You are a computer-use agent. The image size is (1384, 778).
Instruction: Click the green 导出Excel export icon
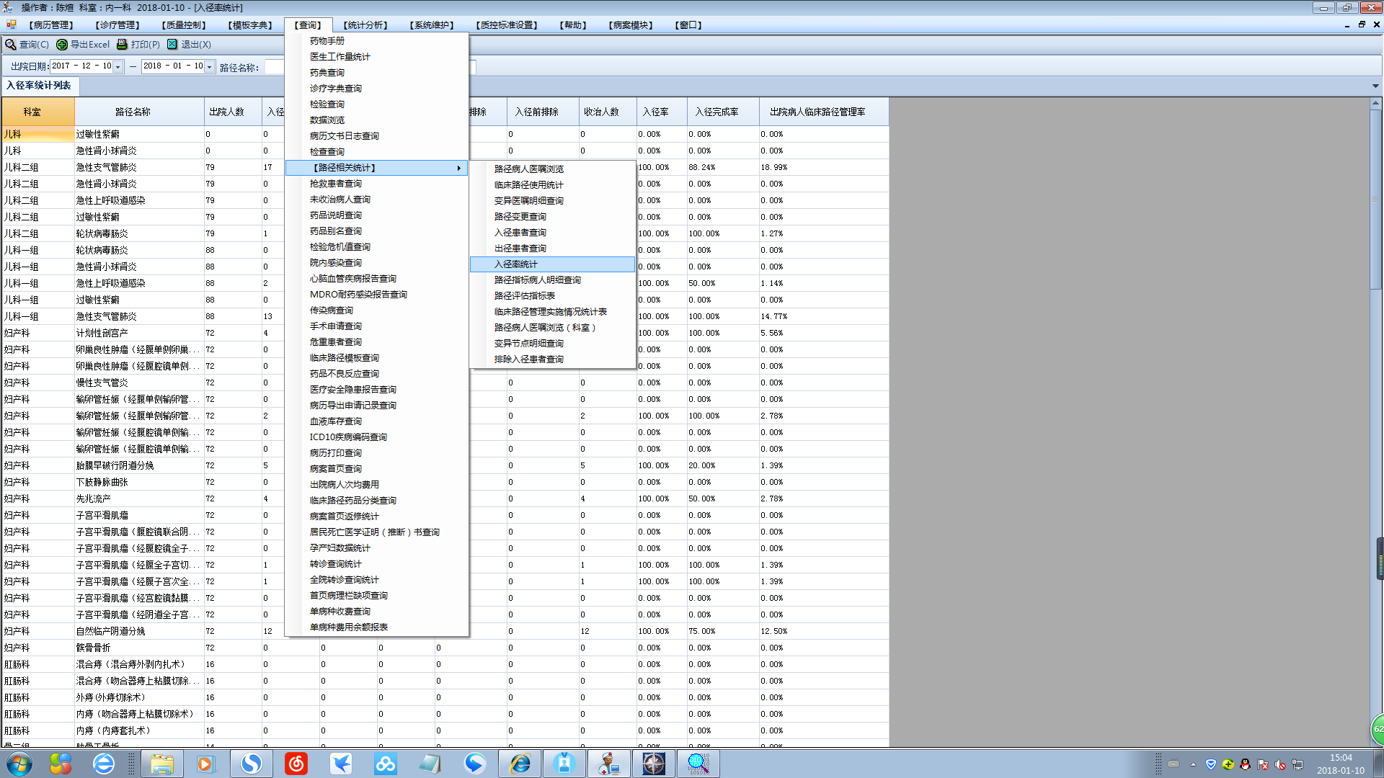[62, 45]
